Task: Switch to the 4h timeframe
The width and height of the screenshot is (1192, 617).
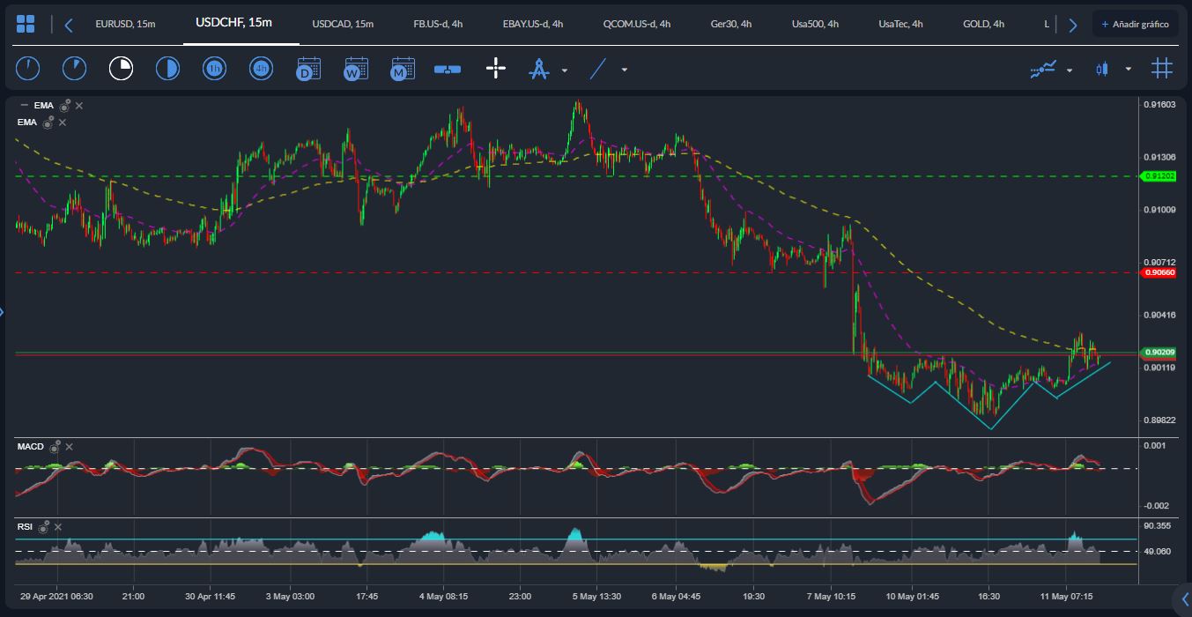Action: point(261,68)
